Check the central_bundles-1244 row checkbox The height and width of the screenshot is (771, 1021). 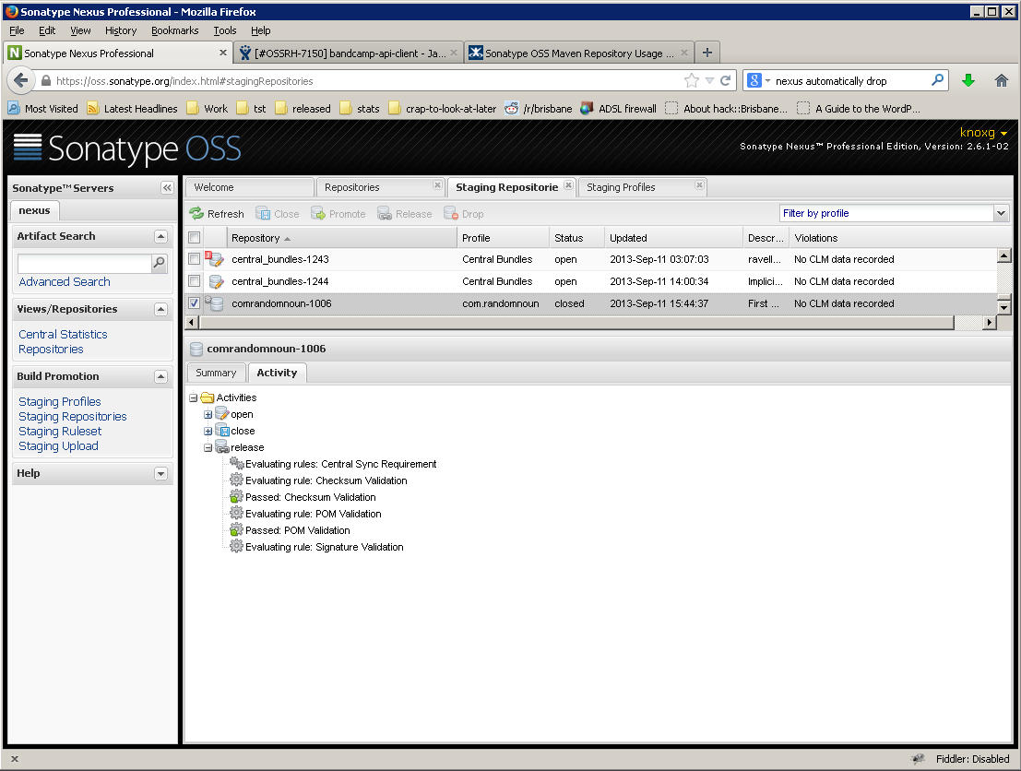tap(194, 281)
